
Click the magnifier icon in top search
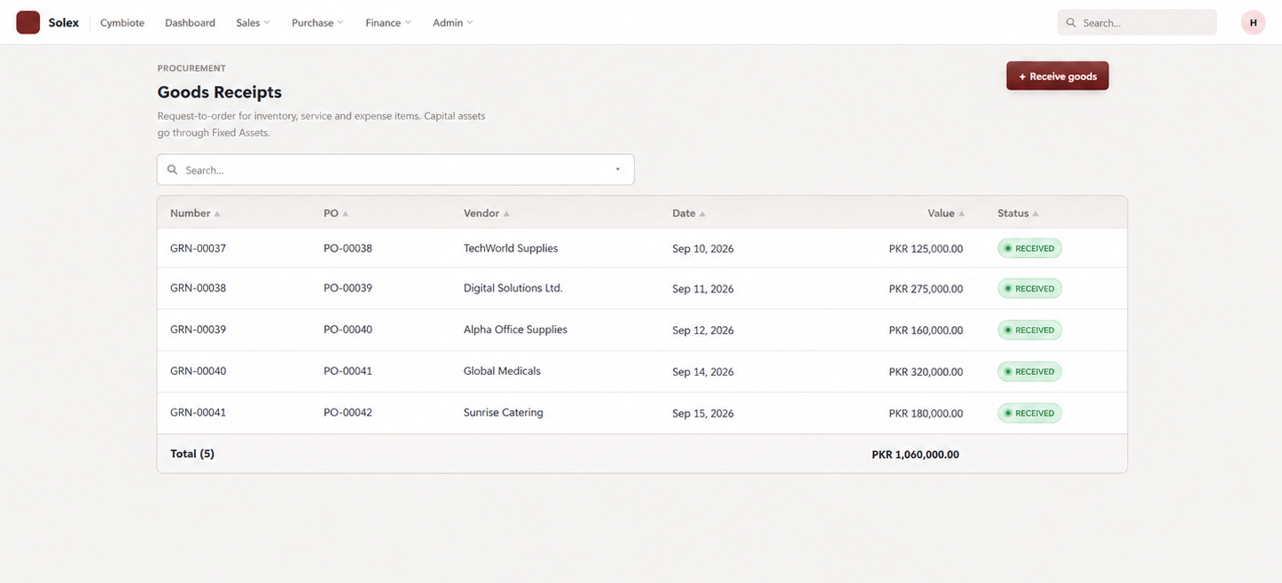point(1071,23)
